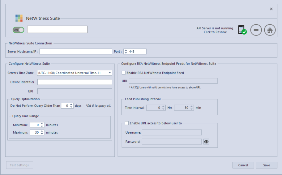Increase the Port number with up arrow
Viewport: 282px width, 175px height.
tap(126, 50)
